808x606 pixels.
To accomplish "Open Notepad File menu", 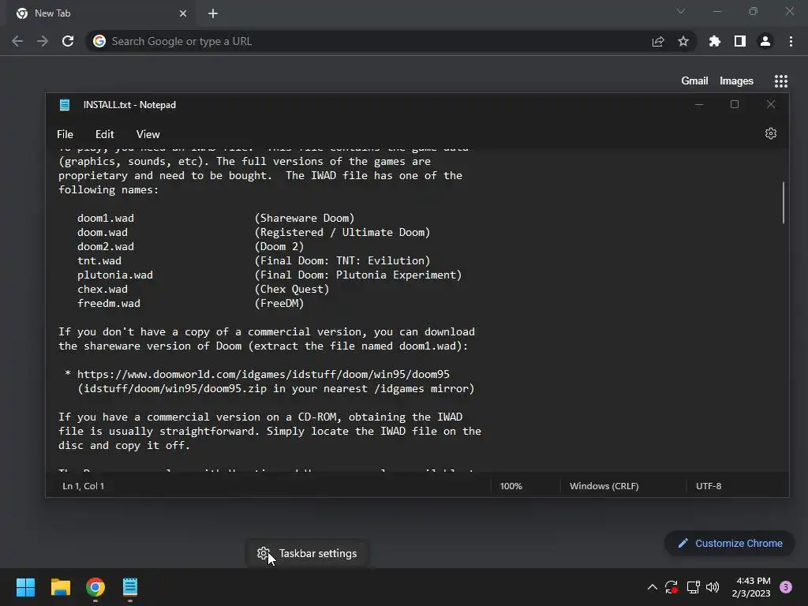I will 65,134.
